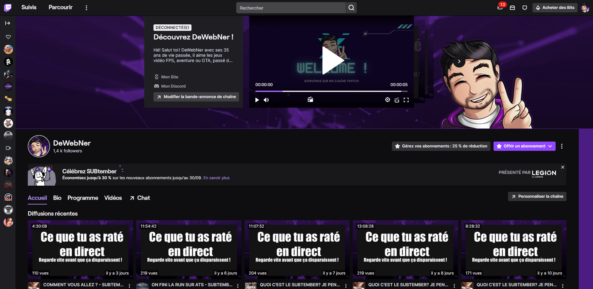Open the Twitch home logo

click(x=8, y=8)
